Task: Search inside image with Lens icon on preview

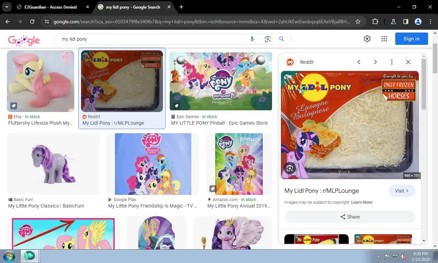Action: point(290,168)
